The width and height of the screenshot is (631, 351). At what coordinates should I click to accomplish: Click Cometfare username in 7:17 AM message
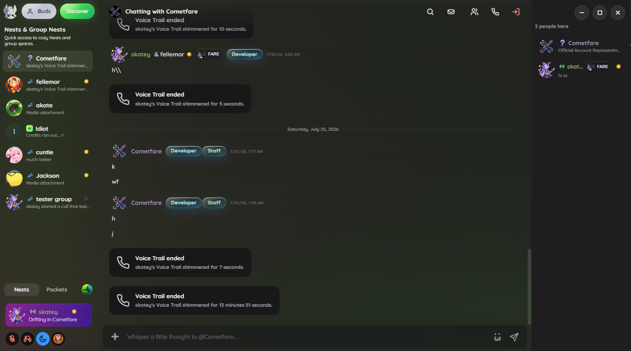tap(146, 151)
